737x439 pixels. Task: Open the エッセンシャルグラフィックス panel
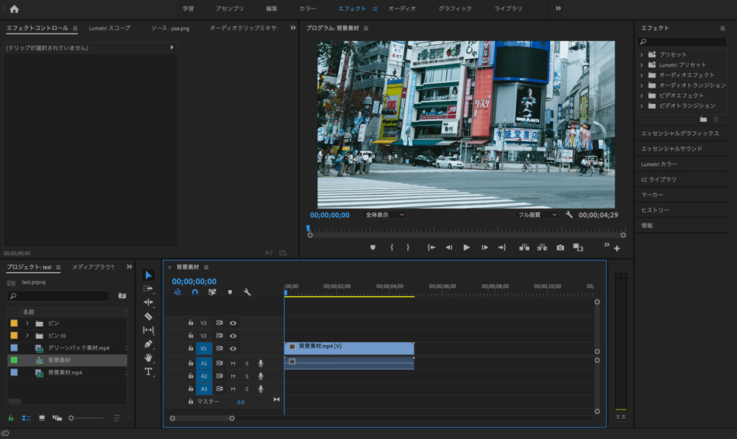point(680,133)
